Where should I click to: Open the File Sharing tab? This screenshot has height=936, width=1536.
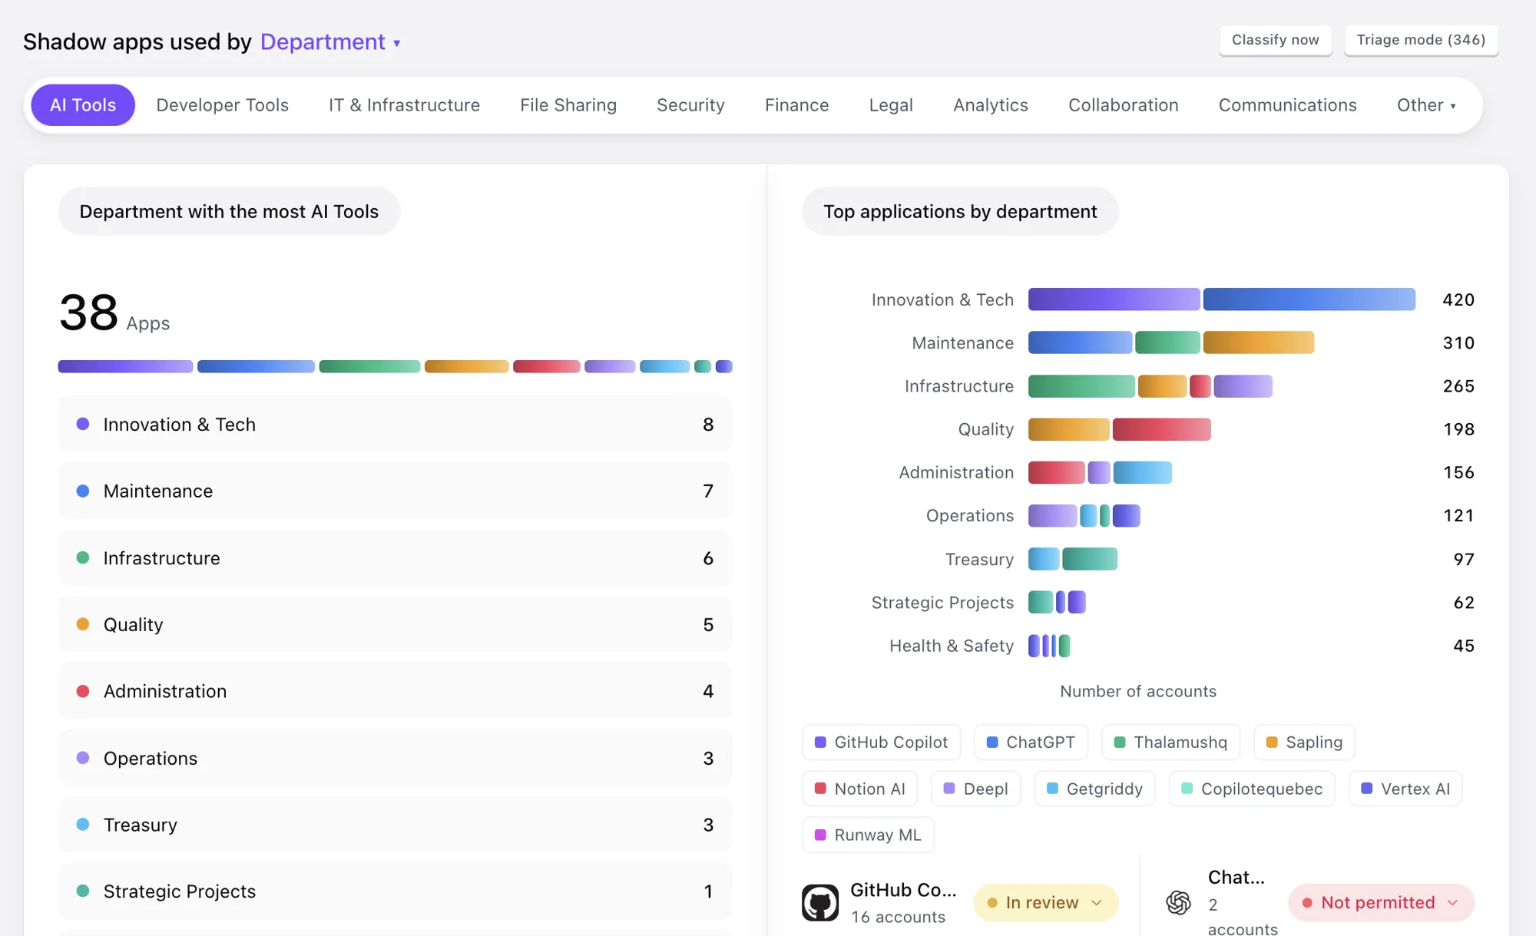(x=568, y=105)
